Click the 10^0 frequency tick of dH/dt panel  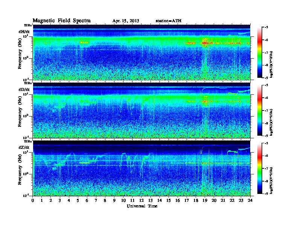click(x=25, y=58)
